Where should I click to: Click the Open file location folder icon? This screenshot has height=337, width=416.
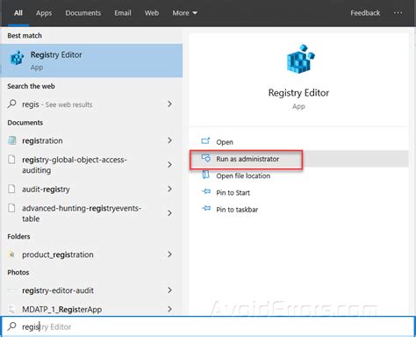(x=206, y=175)
